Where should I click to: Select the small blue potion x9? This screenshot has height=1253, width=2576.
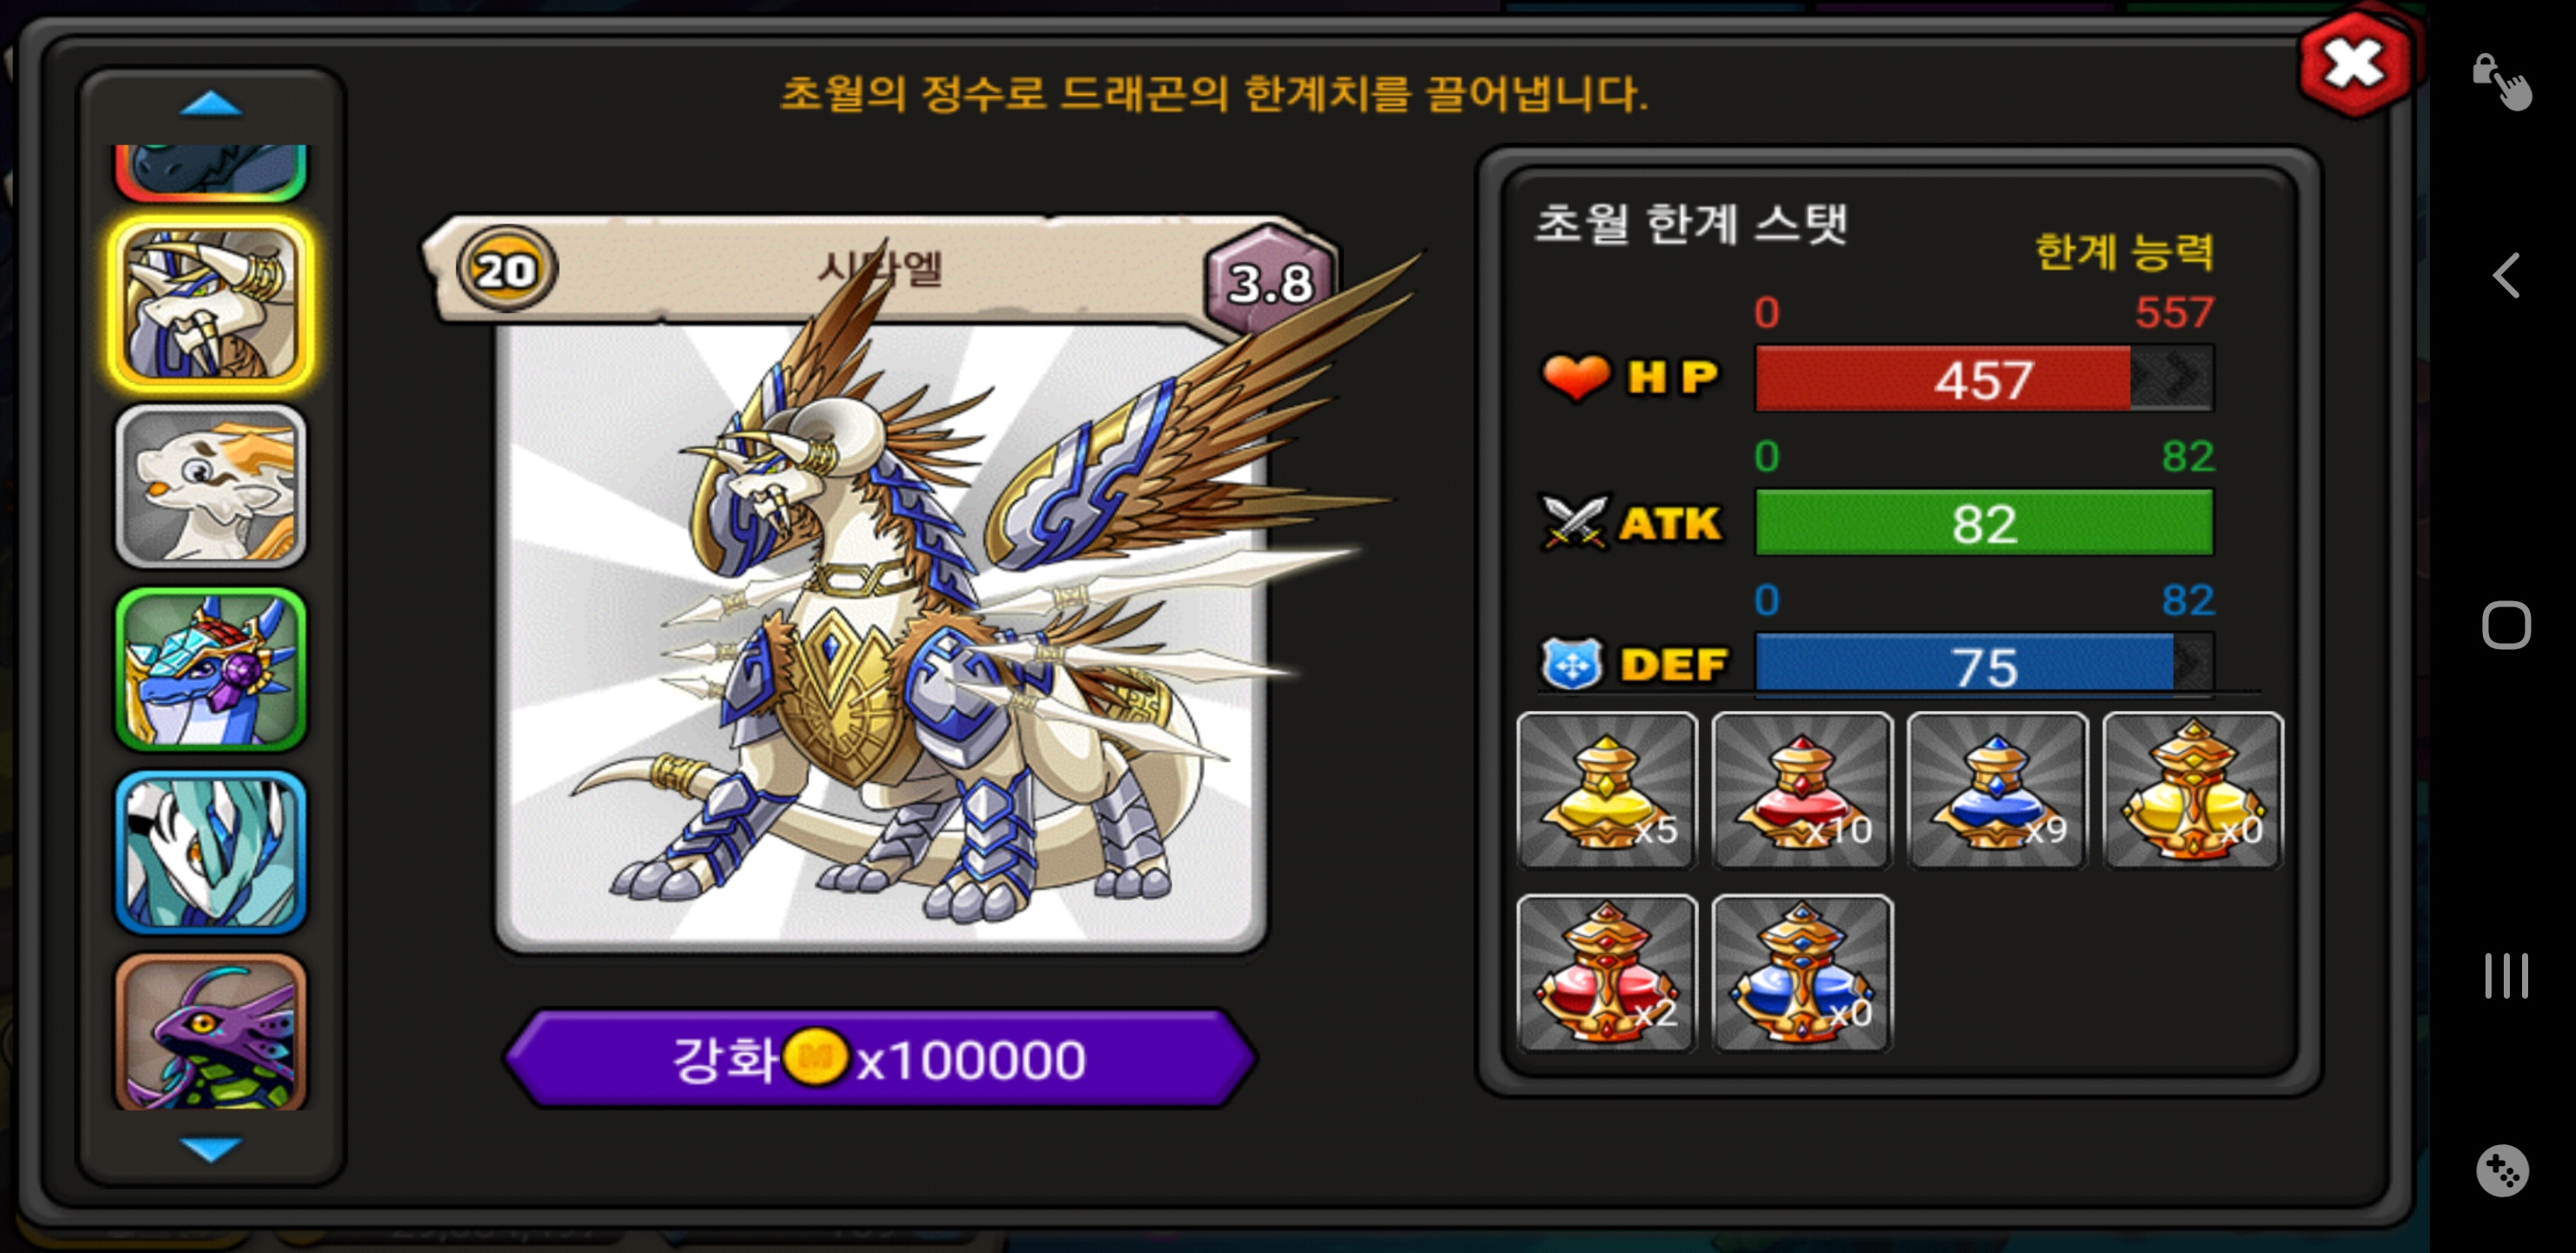1997,790
